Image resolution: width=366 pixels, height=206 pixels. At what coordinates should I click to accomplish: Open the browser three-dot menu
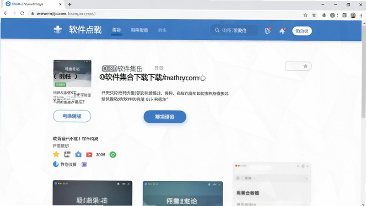(361, 15)
